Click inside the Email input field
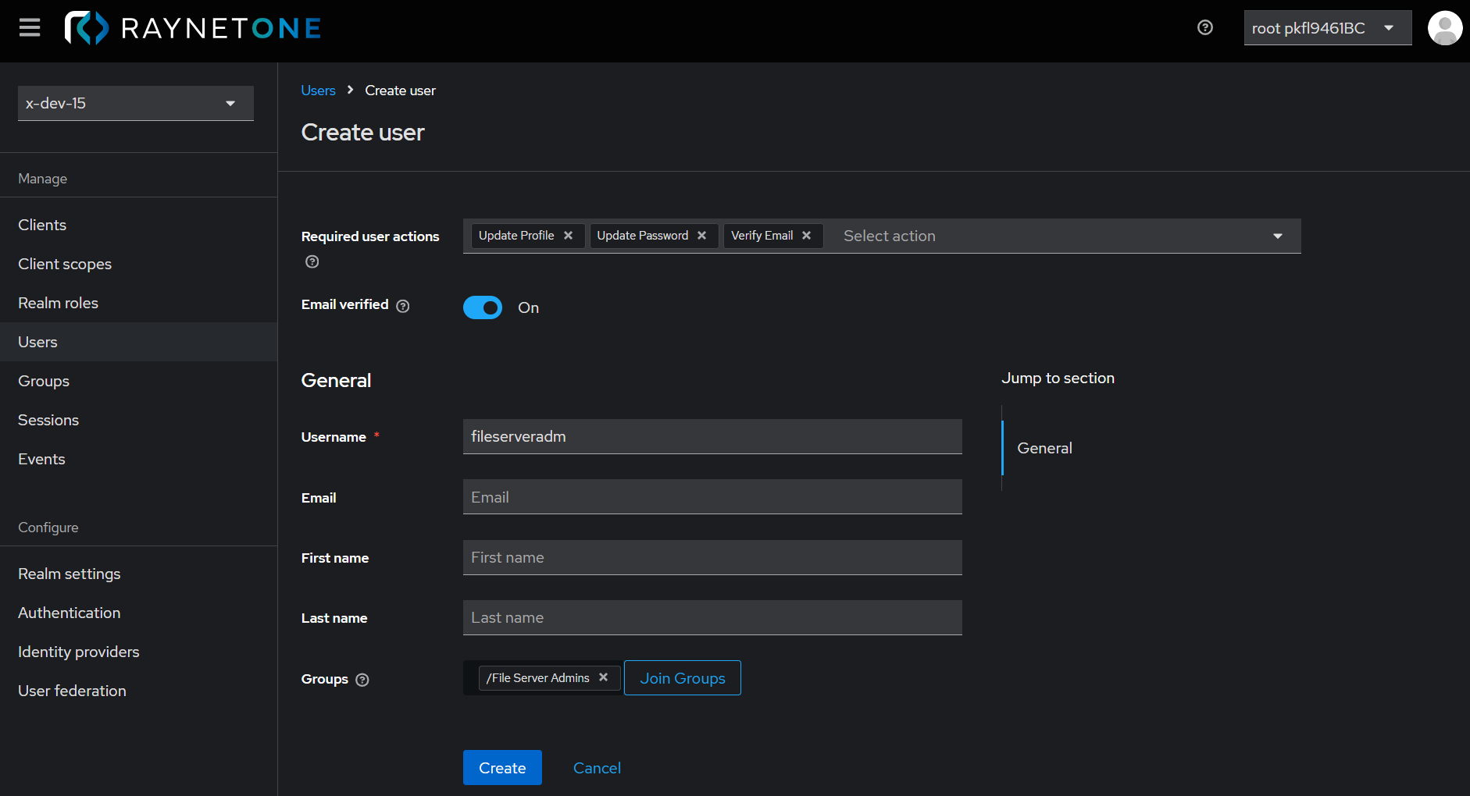 pos(712,496)
